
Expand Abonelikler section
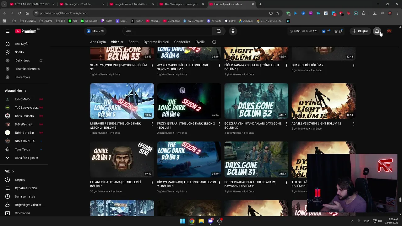pos(16,91)
